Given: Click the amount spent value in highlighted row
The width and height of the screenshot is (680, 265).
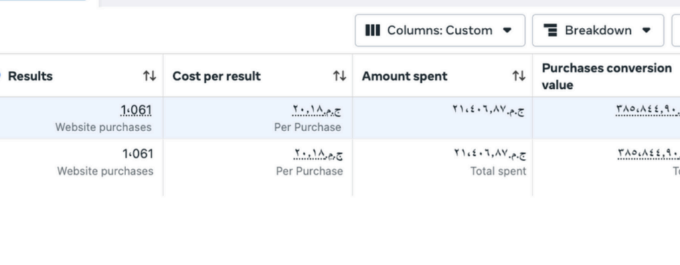Looking at the screenshot, I should pyautogui.click(x=489, y=111).
